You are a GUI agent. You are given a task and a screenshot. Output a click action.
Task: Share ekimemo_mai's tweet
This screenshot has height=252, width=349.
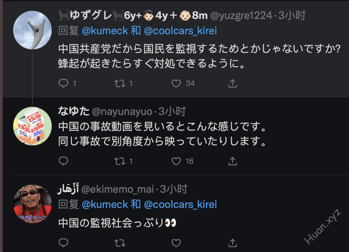(x=232, y=243)
